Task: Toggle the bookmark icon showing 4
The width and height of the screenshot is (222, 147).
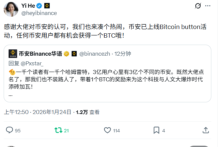Action: point(156,130)
